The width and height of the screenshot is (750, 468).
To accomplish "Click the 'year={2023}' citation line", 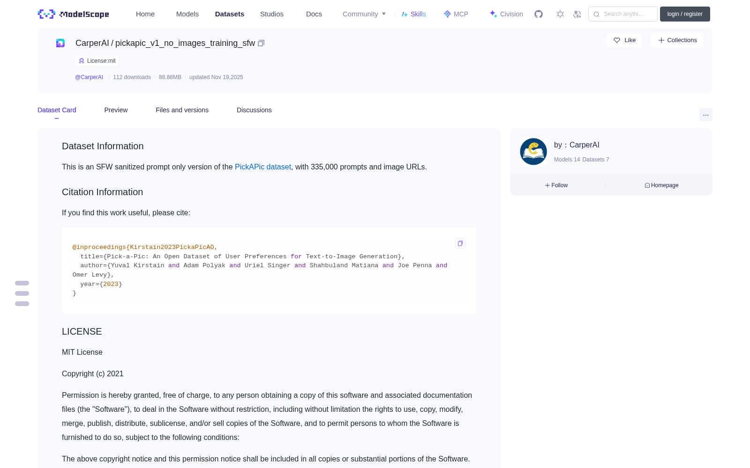I will [101, 284].
